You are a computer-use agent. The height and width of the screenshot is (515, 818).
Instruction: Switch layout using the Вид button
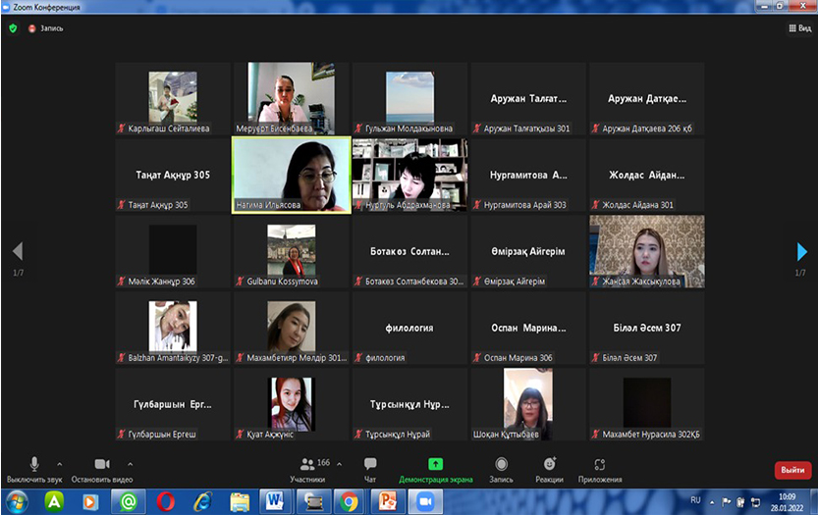coord(799,28)
